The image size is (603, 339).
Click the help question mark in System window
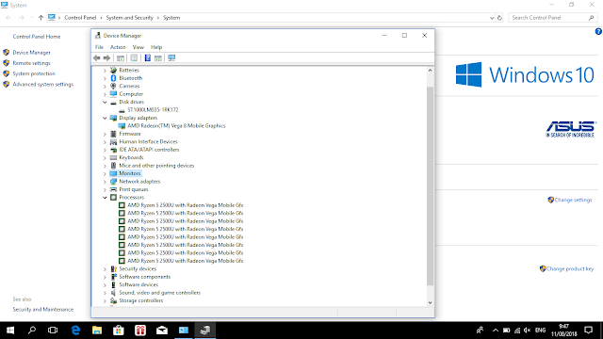[598, 31]
